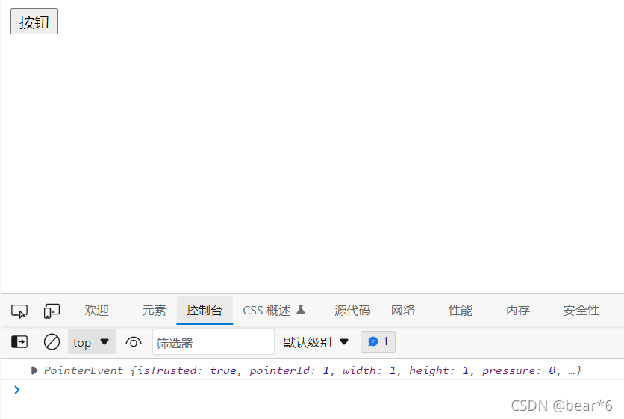Viewport: 624px width, 419px height.
Task: Switch to the 源代码 tab
Action: click(352, 310)
